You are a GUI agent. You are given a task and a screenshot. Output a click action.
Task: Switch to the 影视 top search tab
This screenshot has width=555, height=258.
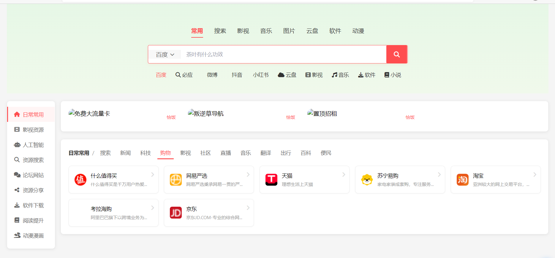click(243, 31)
